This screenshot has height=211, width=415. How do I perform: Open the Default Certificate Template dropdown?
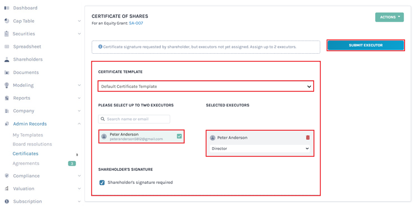click(206, 86)
